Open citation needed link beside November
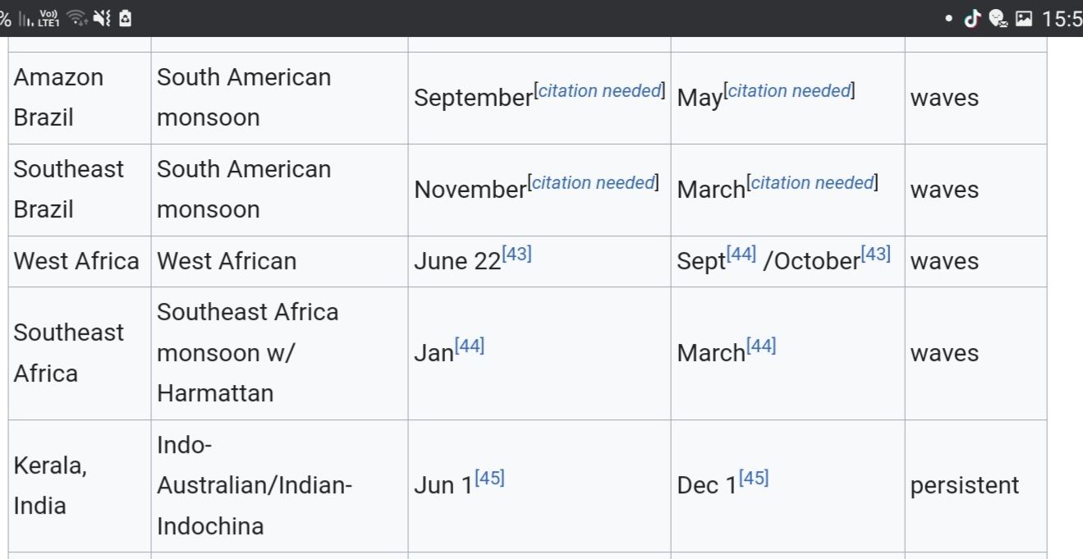This screenshot has width=1083, height=559. coord(593,183)
